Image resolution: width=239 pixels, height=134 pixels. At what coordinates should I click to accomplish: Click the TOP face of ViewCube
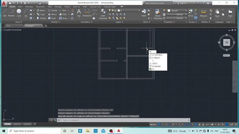point(227,42)
